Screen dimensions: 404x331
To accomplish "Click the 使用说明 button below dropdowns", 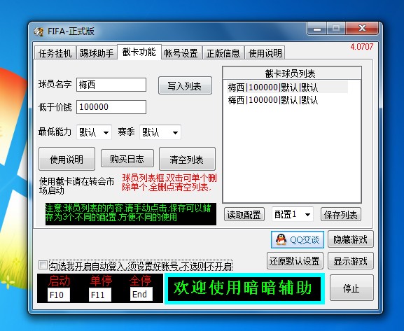I will [x=67, y=159].
